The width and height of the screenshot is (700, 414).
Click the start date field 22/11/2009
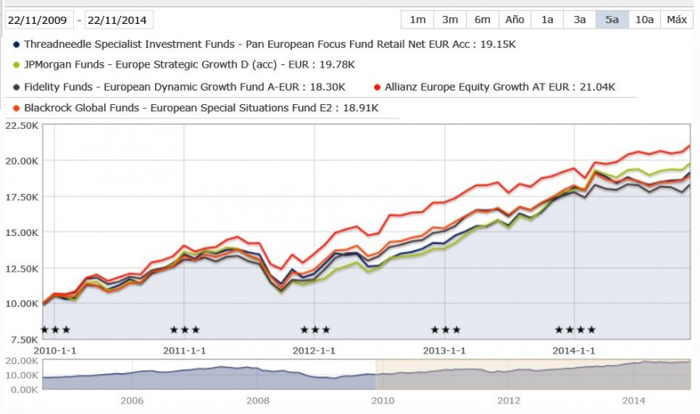point(38,20)
